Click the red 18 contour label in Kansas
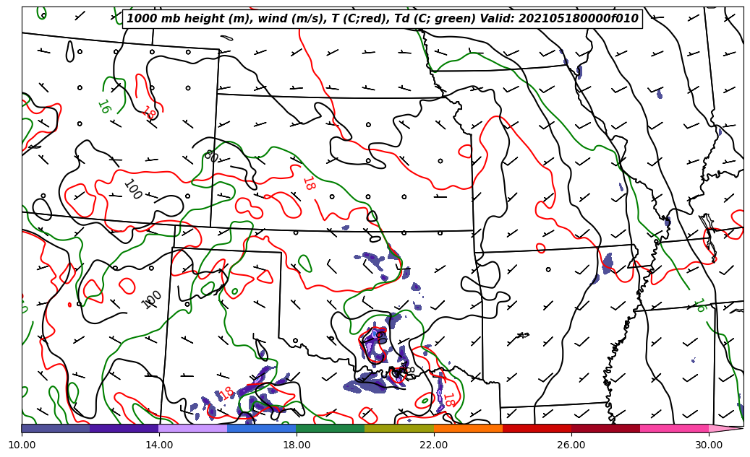Screen dimensions: 750x457 coord(308,183)
